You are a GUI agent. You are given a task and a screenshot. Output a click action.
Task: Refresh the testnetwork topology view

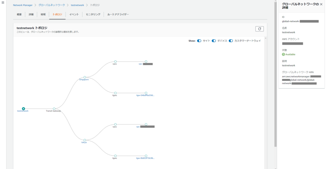point(260,29)
